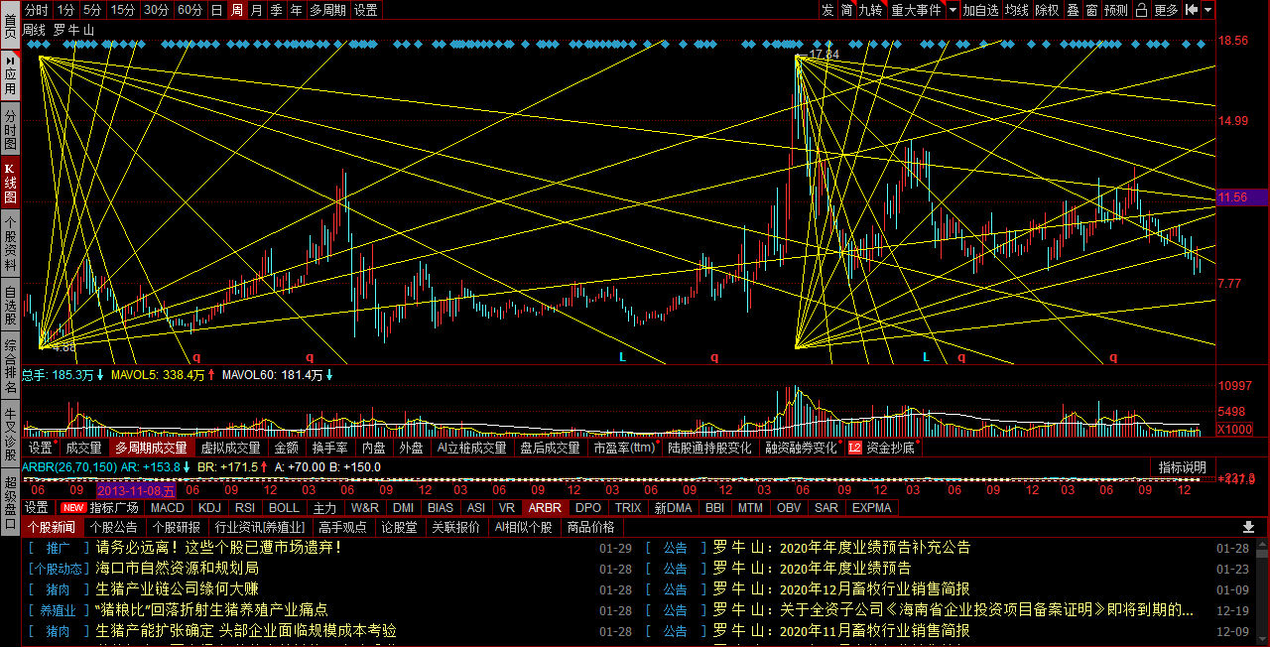Open the dropdown arrow next to 重大事件

point(953,10)
